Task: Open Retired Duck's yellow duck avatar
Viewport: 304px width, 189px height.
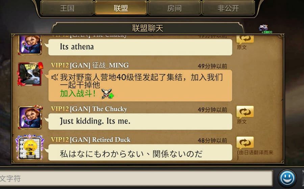Action: [x=30, y=147]
